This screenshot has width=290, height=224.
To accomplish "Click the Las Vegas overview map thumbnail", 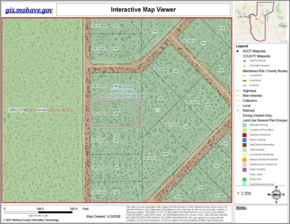I will pos(261,22).
